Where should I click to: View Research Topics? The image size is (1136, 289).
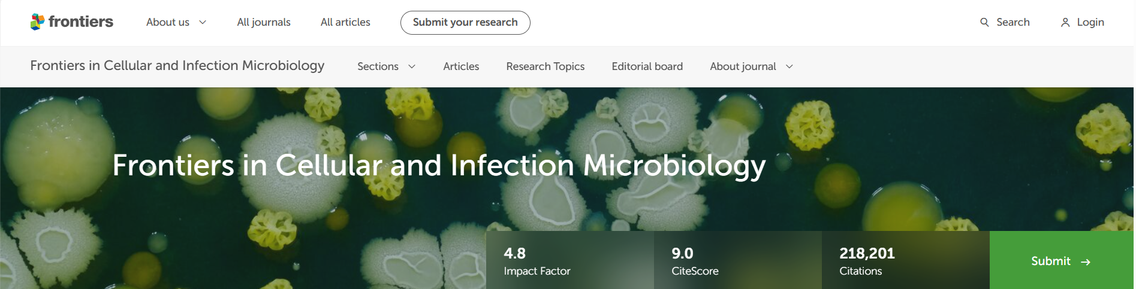[545, 66]
